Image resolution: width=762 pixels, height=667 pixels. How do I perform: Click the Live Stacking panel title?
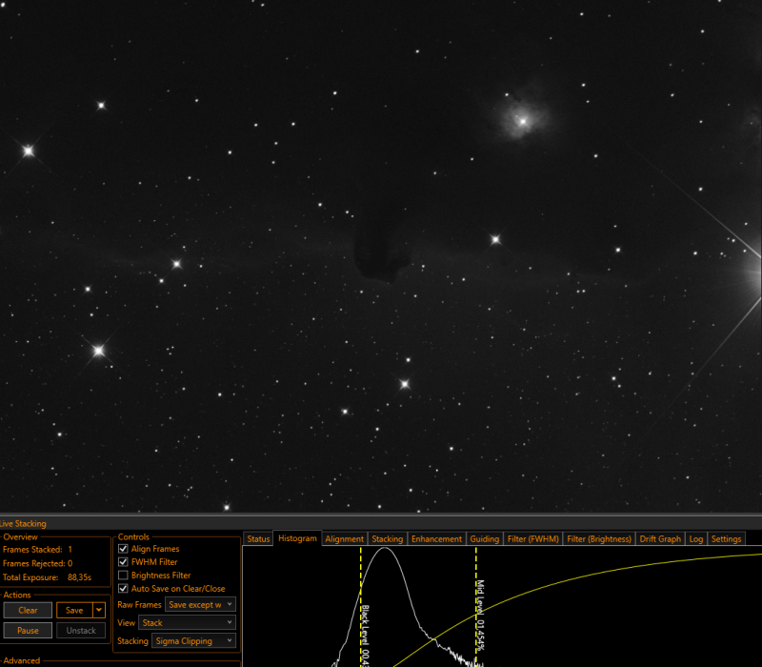23,523
